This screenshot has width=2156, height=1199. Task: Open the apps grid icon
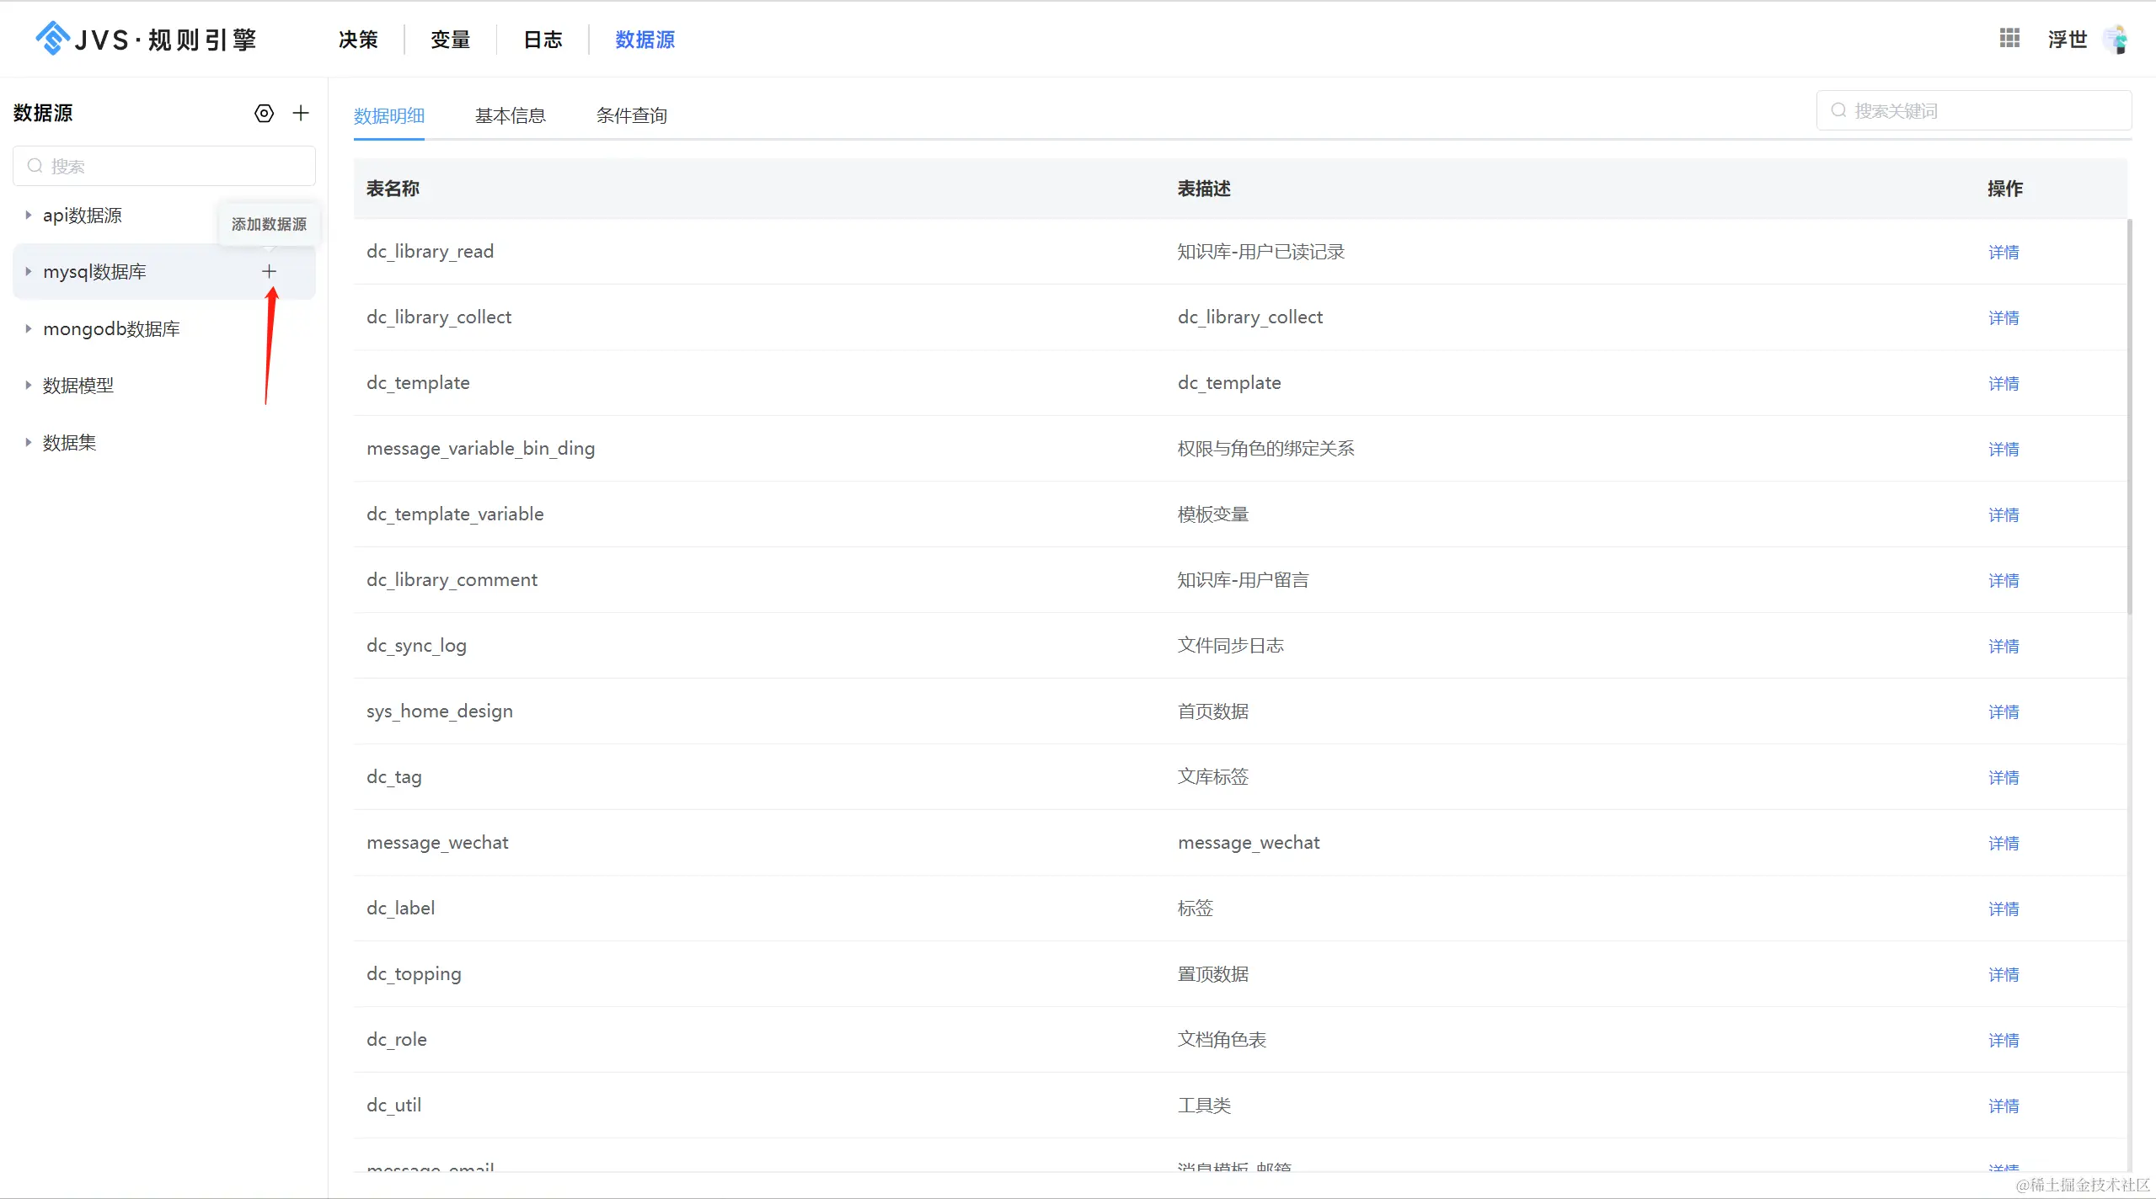pyautogui.click(x=2009, y=38)
